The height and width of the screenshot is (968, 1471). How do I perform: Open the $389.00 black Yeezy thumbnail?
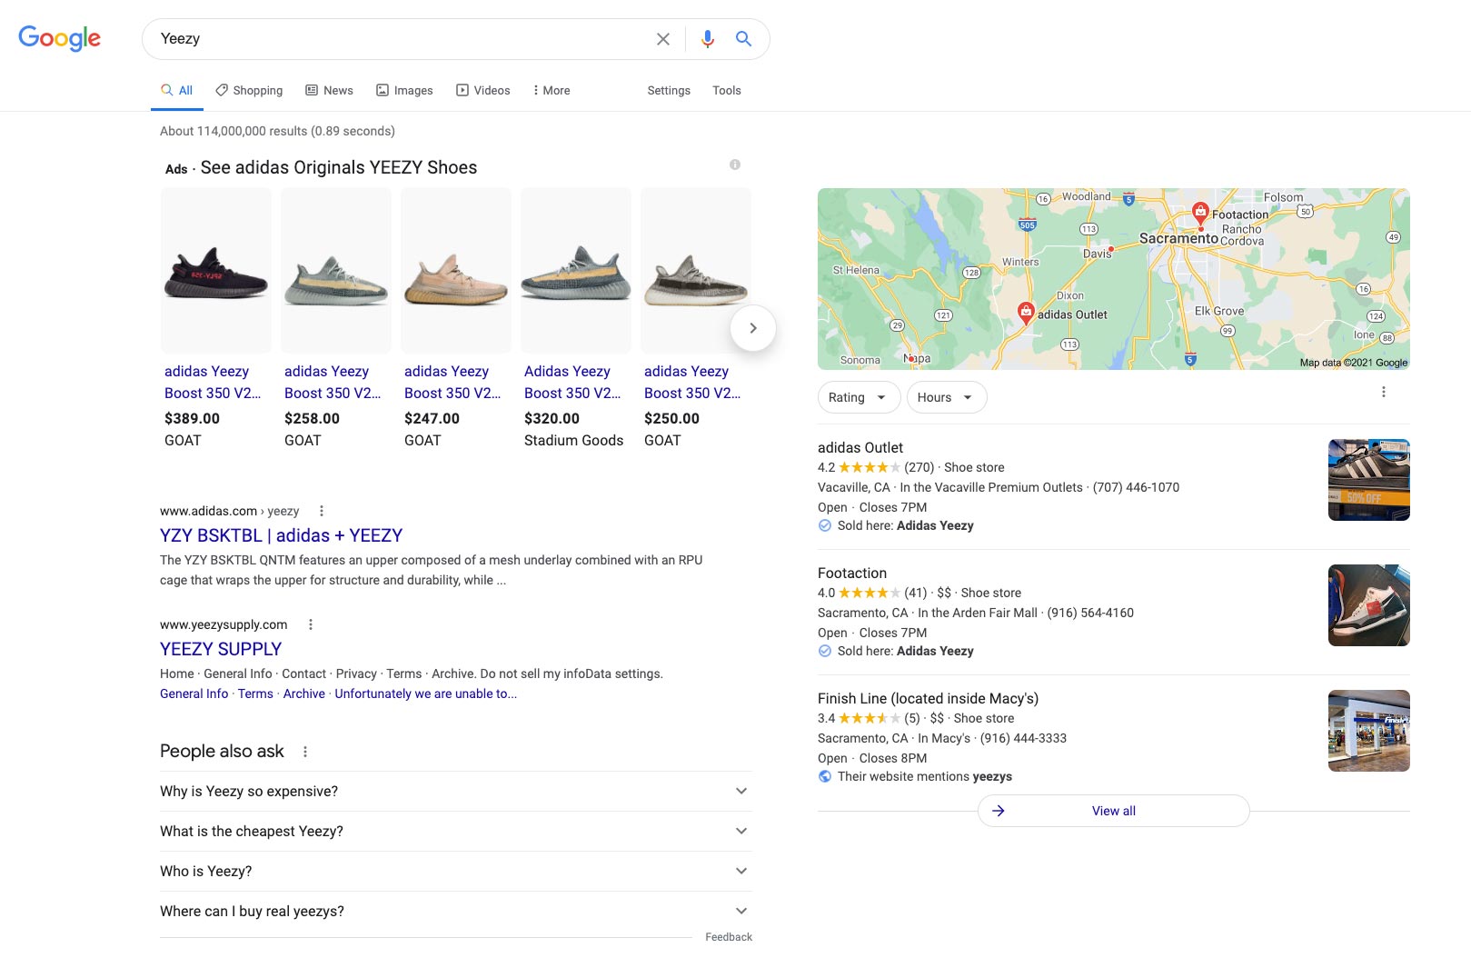(x=216, y=271)
